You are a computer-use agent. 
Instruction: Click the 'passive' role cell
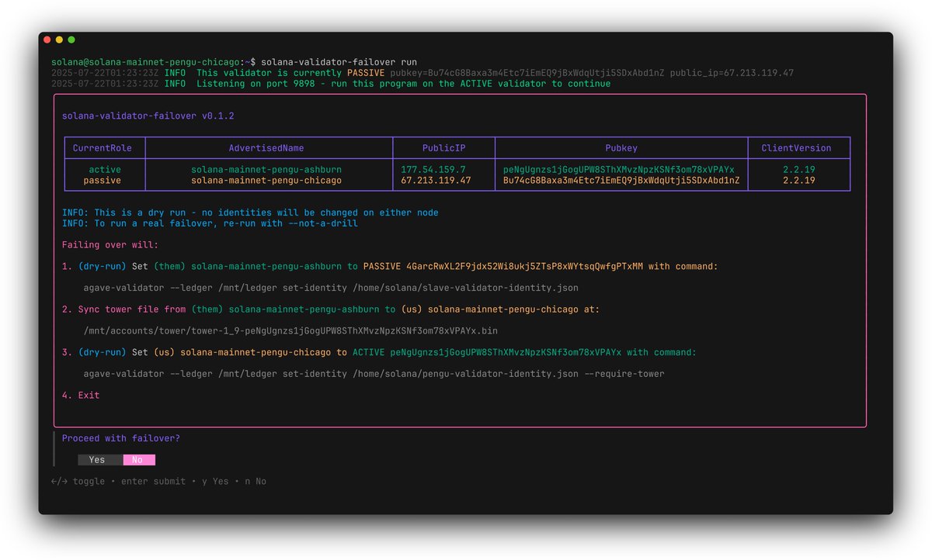pyautogui.click(x=103, y=181)
